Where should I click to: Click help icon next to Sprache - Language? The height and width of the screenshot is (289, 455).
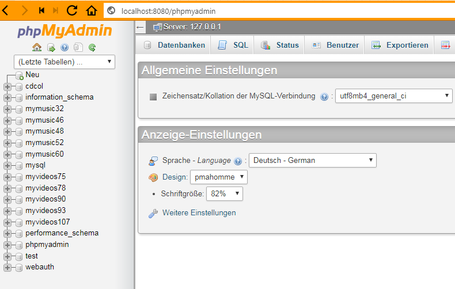click(x=238, y=161)
